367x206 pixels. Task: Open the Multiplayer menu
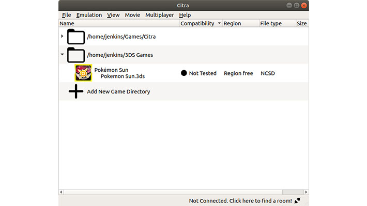coord(159,15)
